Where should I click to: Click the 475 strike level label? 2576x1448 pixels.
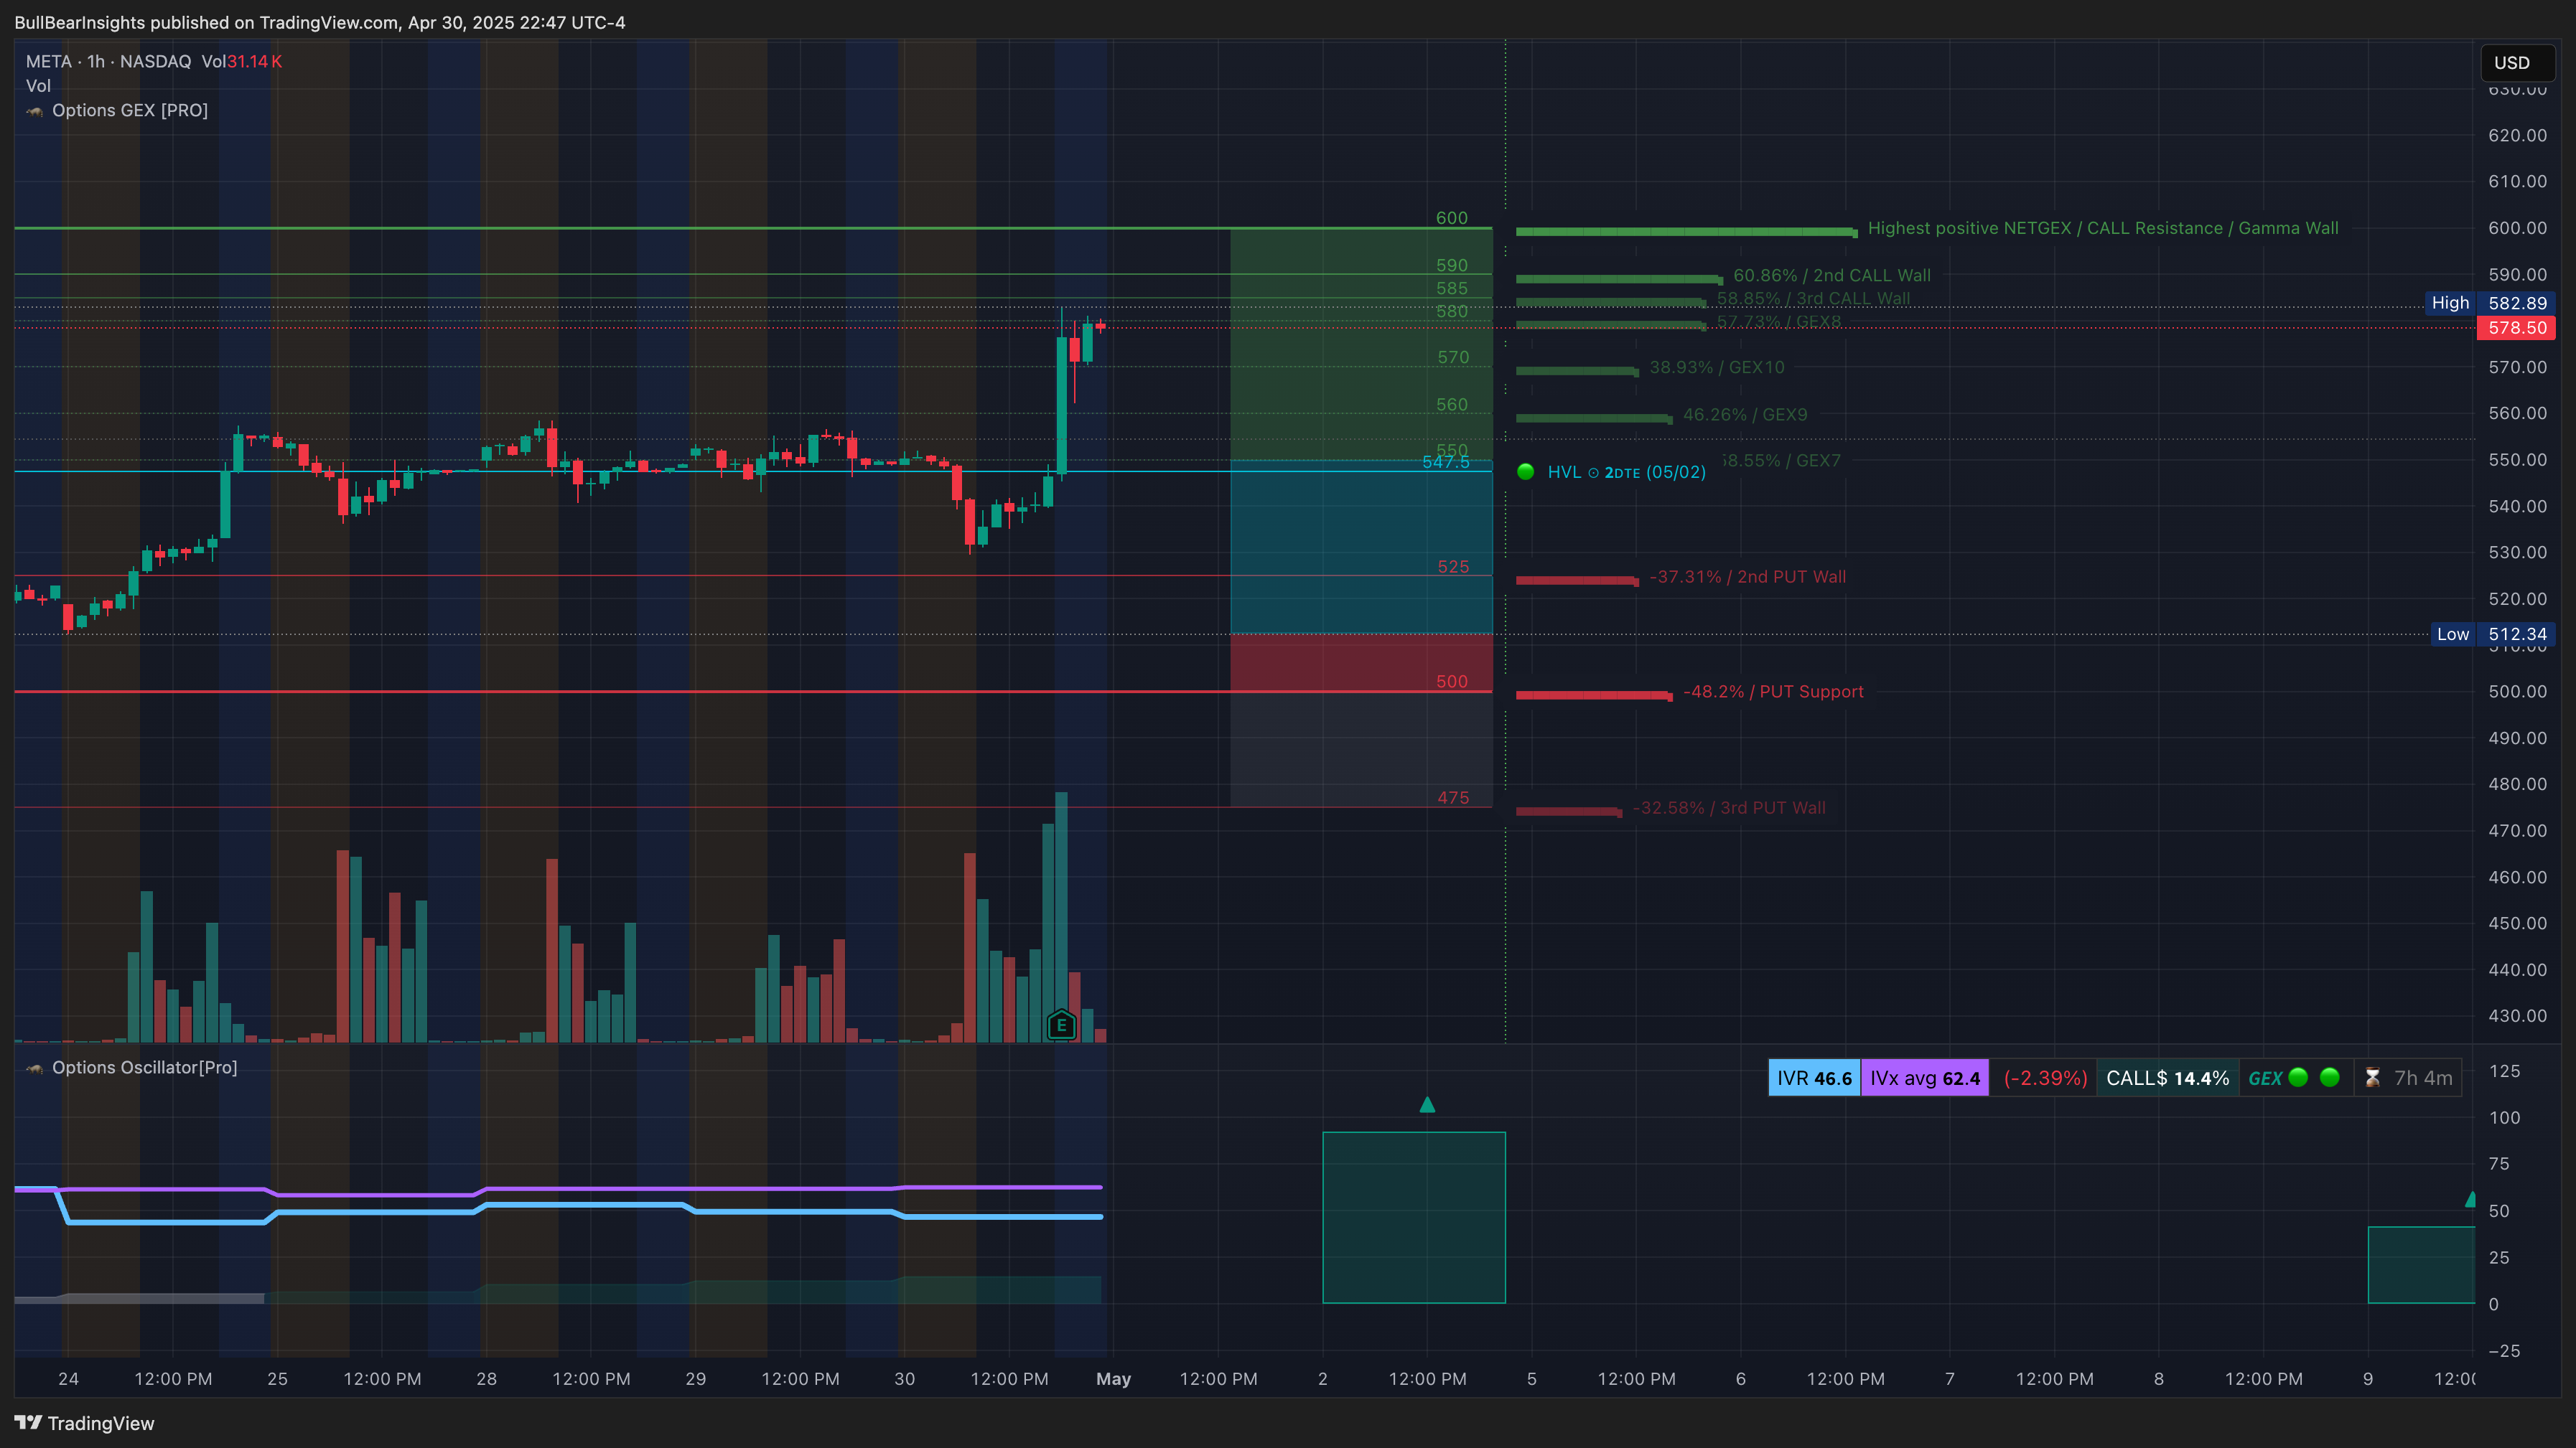[1453, 797]
